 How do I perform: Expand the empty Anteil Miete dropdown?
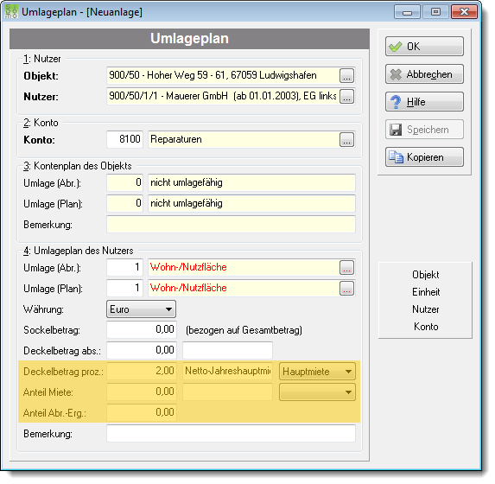(317, 392)
